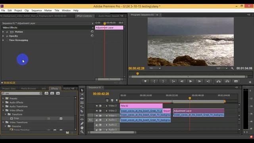
Task: Click the Go to Out point button
Action: click(208, 81)
